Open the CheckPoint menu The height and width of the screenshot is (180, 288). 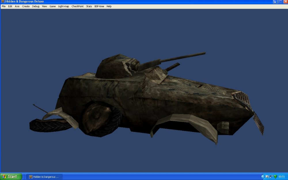coord(77,6)
